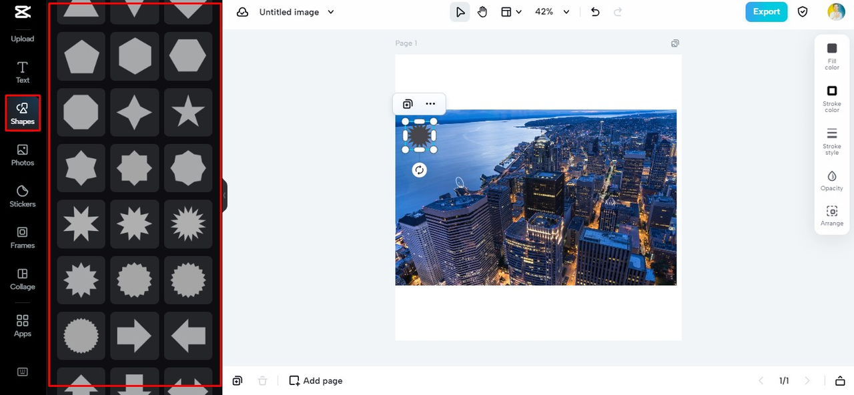Open the canvas layout resize dropdown

tap(512, 12)
